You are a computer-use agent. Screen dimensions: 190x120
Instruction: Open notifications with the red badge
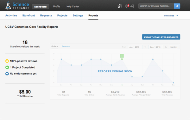coord(127,6)
